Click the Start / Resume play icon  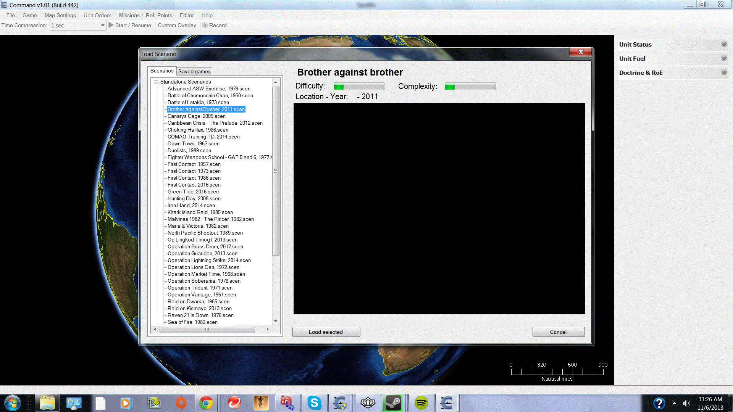(x=111, y=25)
